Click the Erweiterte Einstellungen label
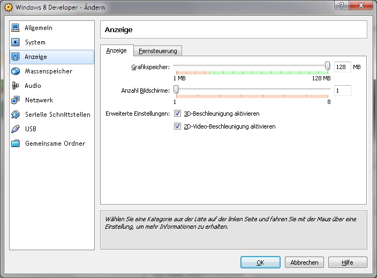This screenshot has width=377, height=278. pos(138,114)
